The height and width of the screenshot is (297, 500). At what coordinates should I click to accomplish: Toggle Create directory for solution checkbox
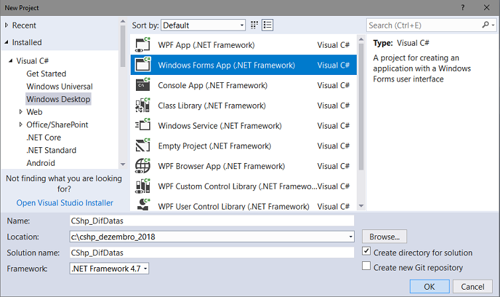click(367, 251)
